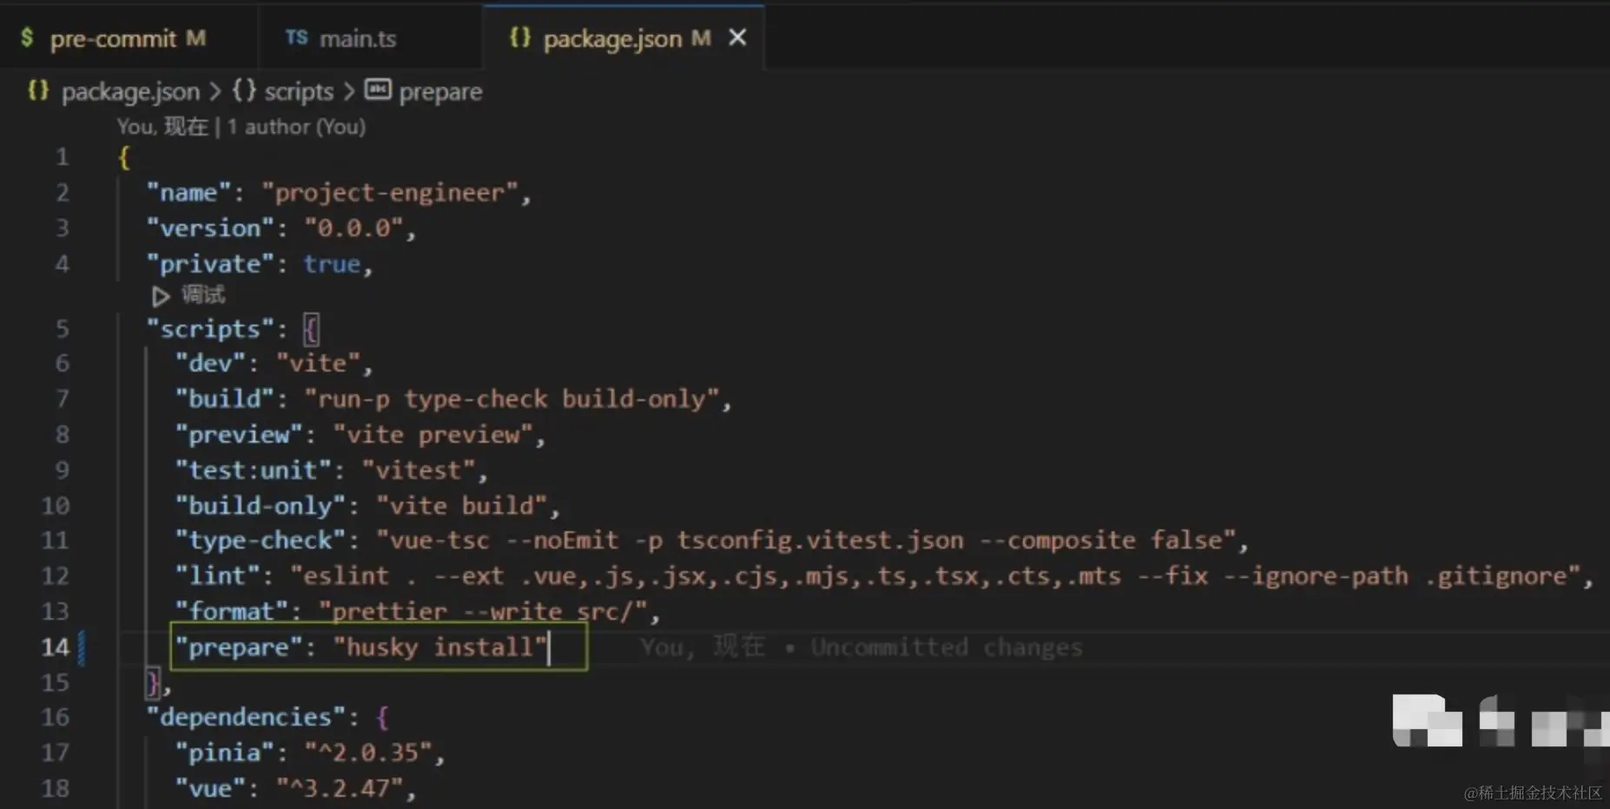
Task: Click the "prepare" key on line 14
Action: (239, 648)
